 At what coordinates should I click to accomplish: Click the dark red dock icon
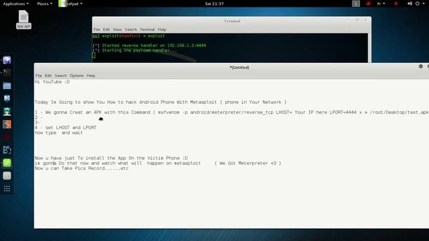pyautogui.click(x=7, y=137)
